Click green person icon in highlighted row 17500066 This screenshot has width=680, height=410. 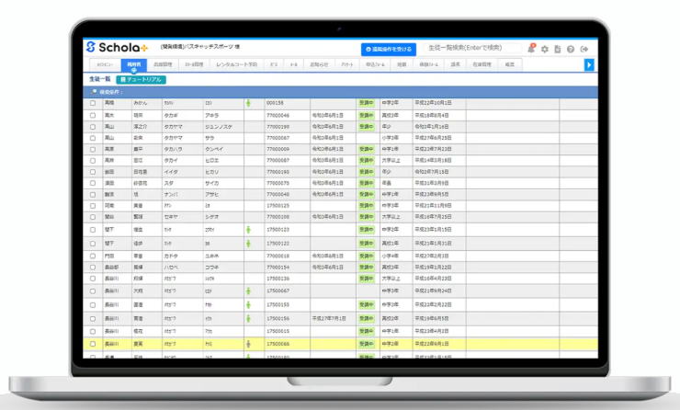tap(247, 342)
